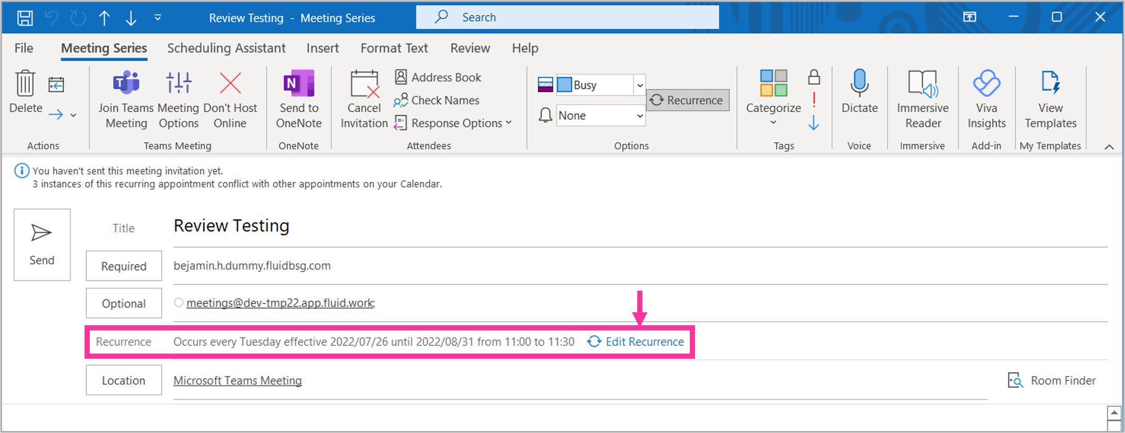The width and height of the screenshot is (1125, 433).
Task: Click Don't Host Online red X
Action: pyautogui.click(x=230, y=83)
